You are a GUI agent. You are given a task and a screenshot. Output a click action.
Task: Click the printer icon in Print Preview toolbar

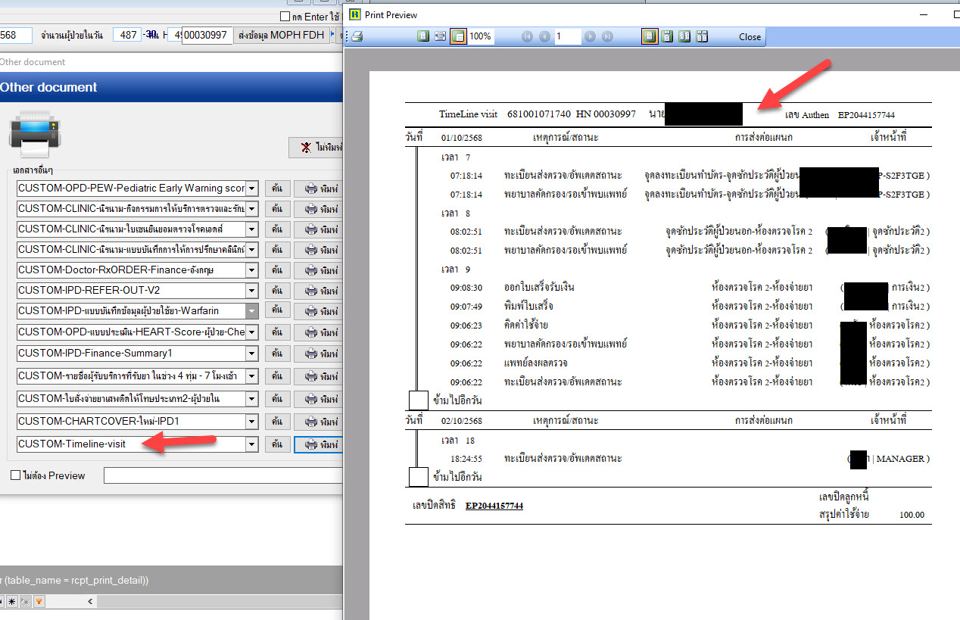(x=357, y=36)
